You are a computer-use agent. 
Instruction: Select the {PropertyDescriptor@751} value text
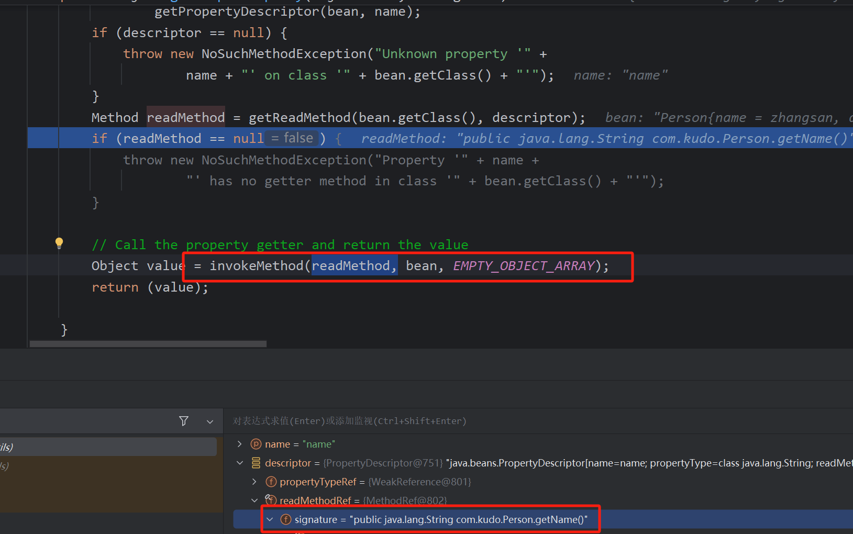[383, 463]
